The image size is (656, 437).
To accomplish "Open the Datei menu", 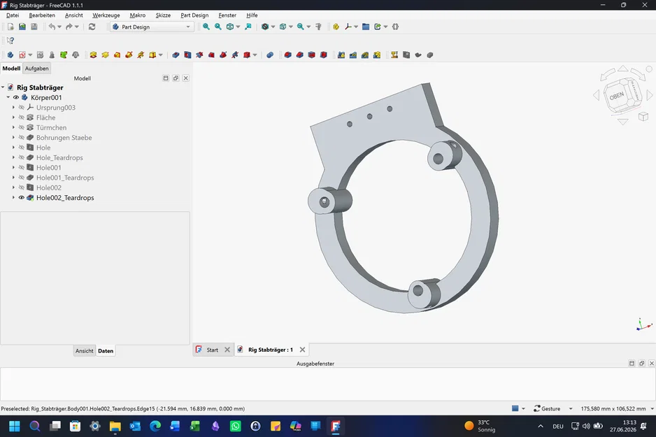I will click(x=13, y=15).
